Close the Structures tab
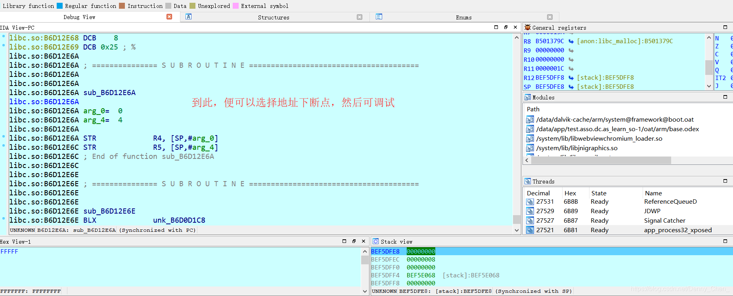The image size is (733, 296). point(360,17)
